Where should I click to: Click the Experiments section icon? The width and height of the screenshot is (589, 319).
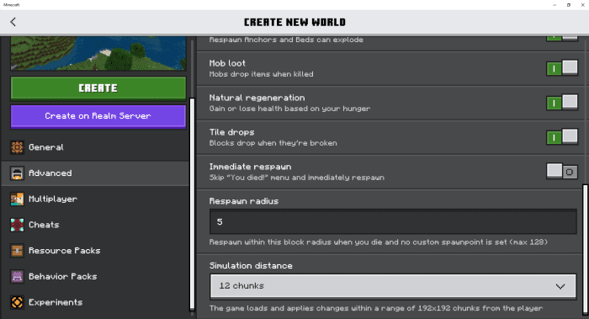point(17,302)
